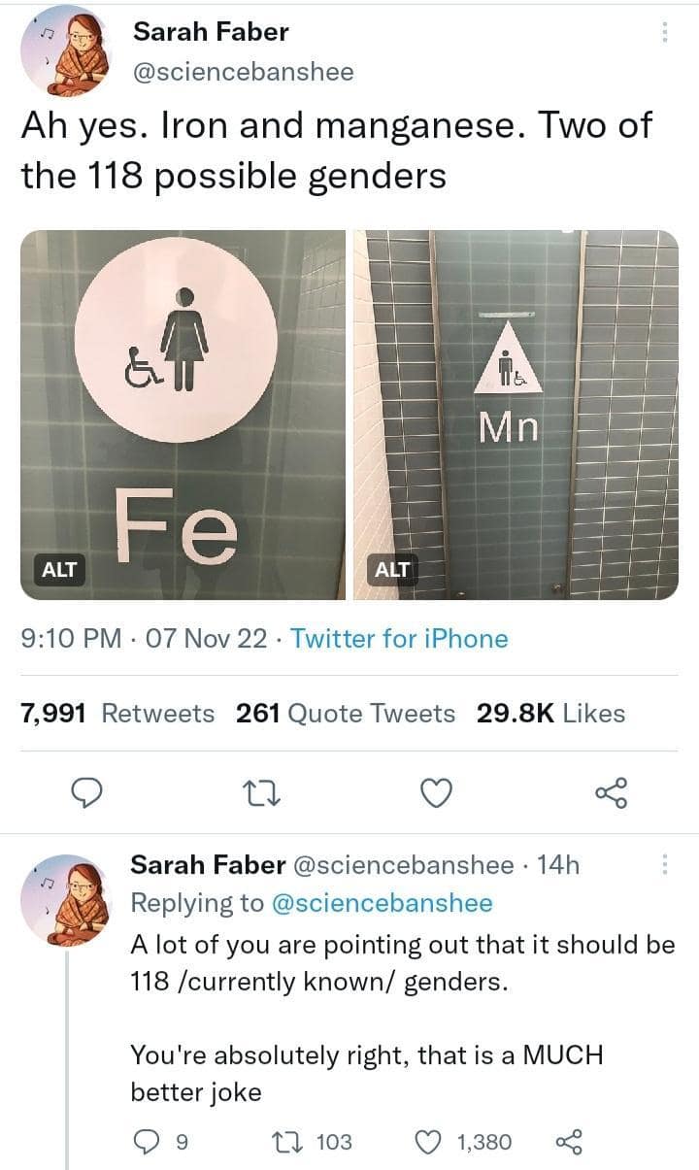This screenshot has width=699, height=1170.
Task: Open Sarah Faber's avatar on the main tweet
Action: (66, 51)
